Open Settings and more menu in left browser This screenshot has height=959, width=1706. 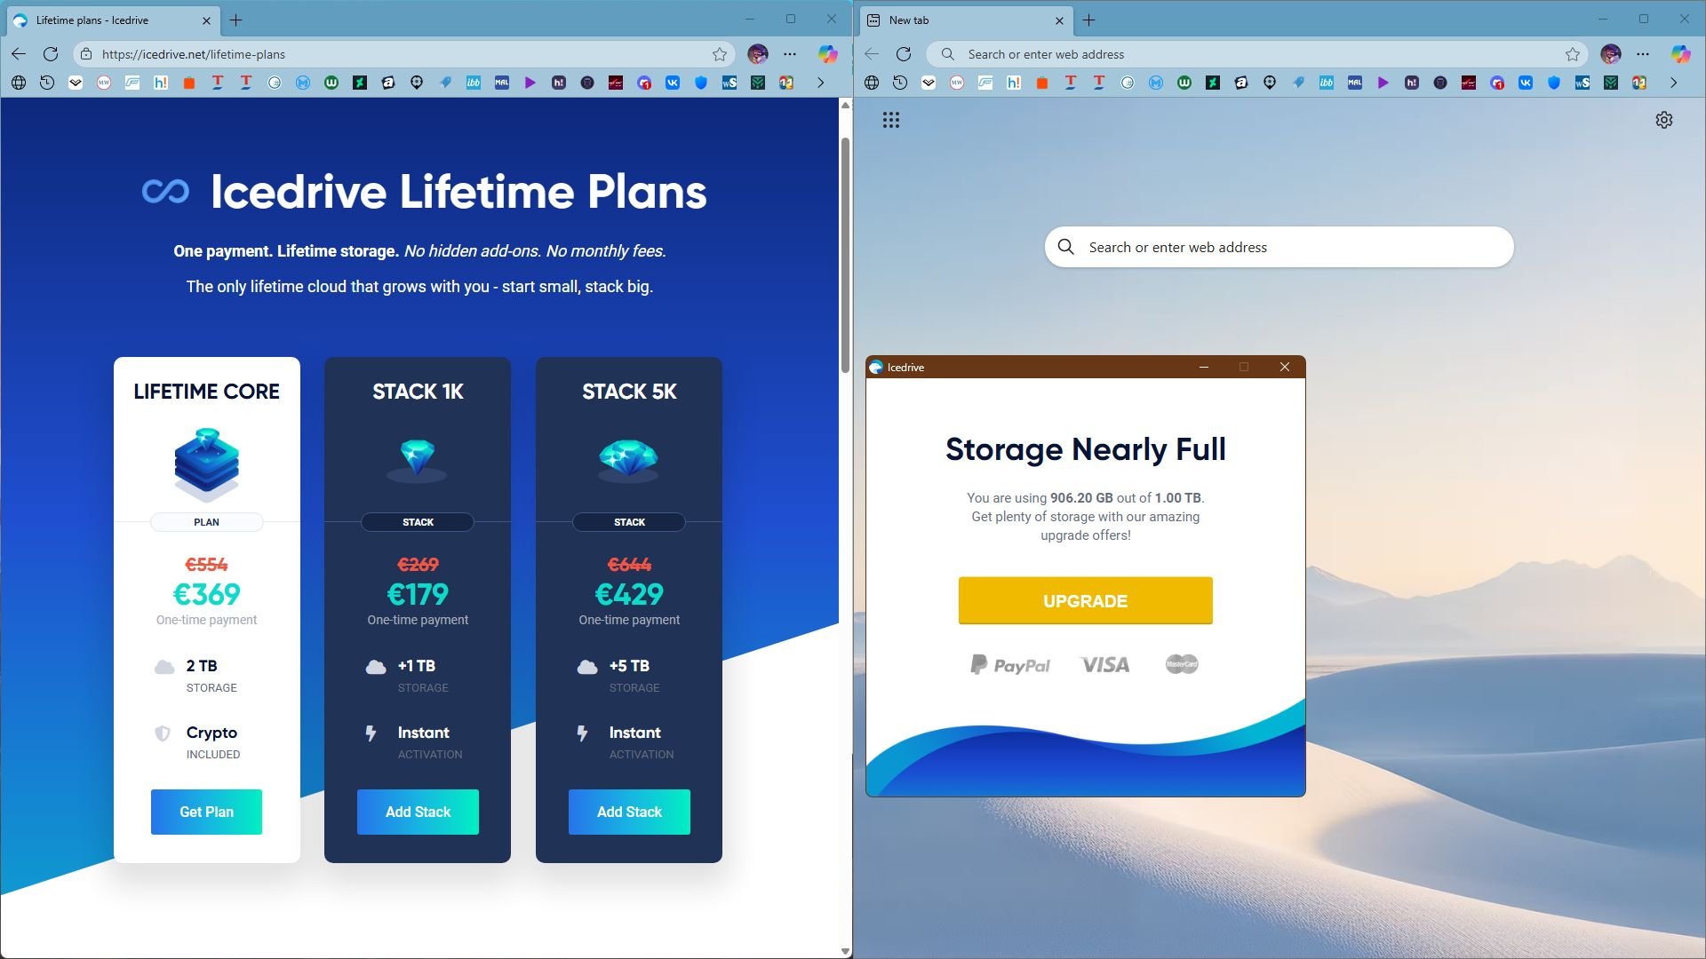pos(790,54)
